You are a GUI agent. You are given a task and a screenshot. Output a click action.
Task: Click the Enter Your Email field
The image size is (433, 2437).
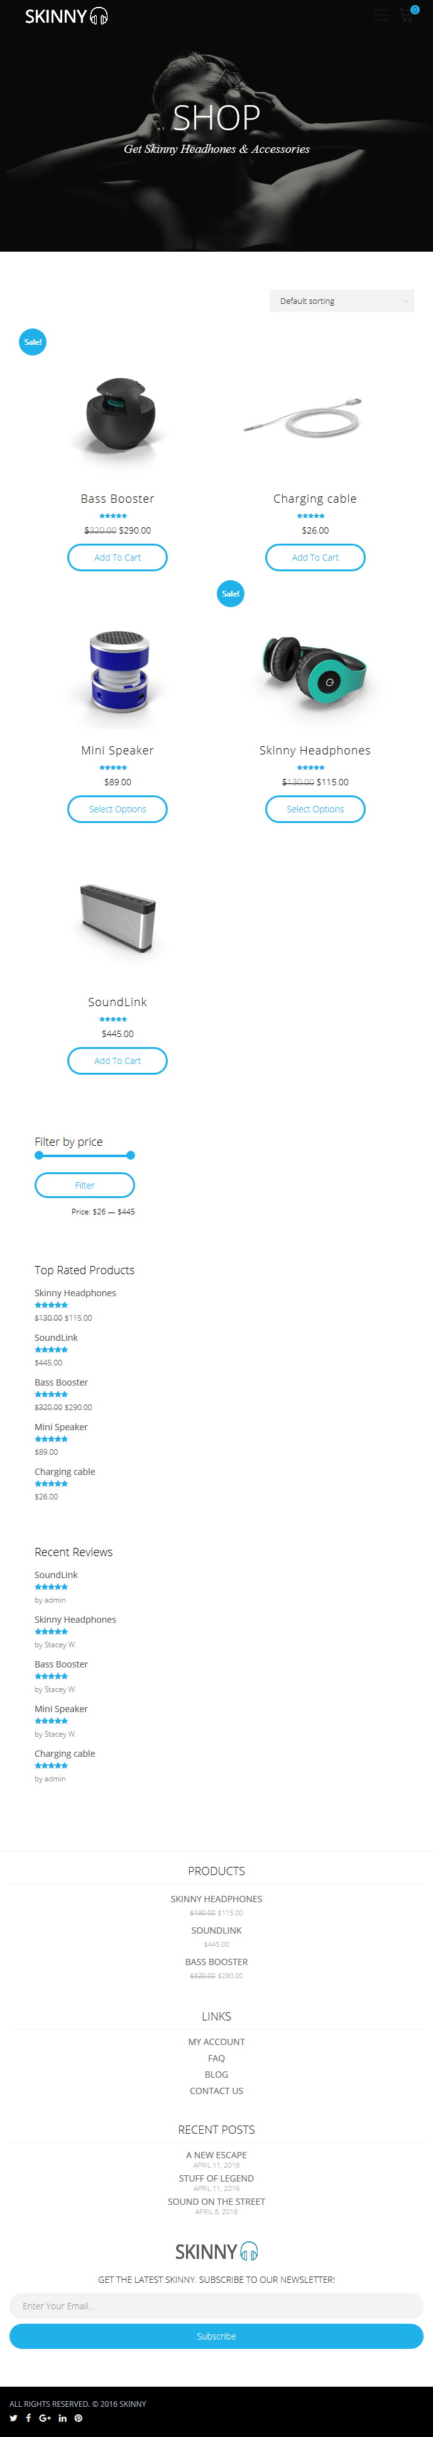[x=216, y=2305]
